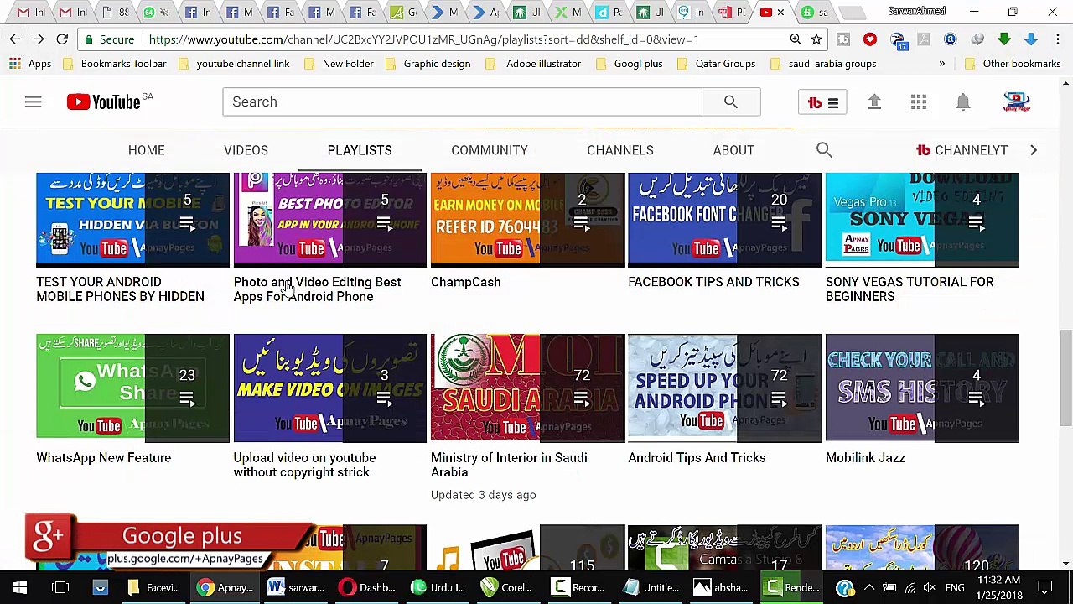Open the 'saudi arabia groups' bookmark folder
This screenshot has width=1073, height=604.
[823, 64]
